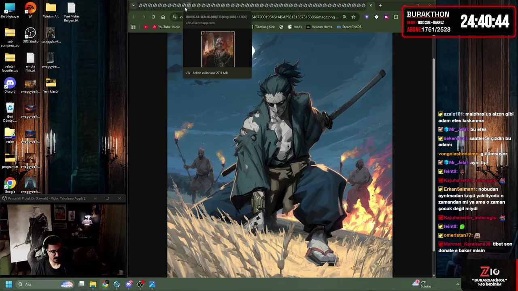The width and height of the screenshot is (518, 291).
Task: Minimize the Pencereli Projektör window
Action: tap(95, 198)
